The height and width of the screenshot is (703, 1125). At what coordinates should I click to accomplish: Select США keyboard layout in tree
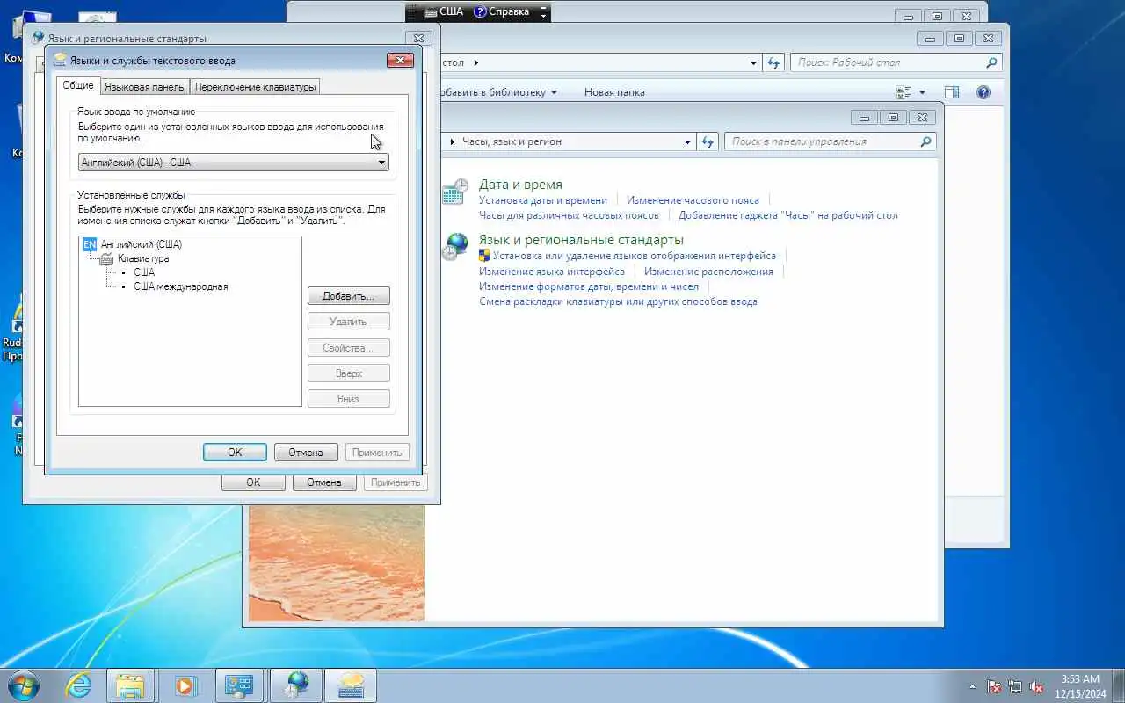pos(144,272)
